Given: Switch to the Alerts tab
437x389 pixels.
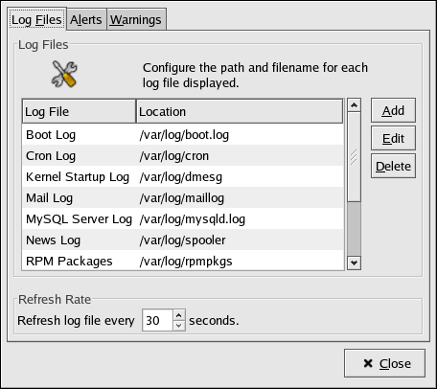Looking at the screenshot, I should click(x=86, y=20).
